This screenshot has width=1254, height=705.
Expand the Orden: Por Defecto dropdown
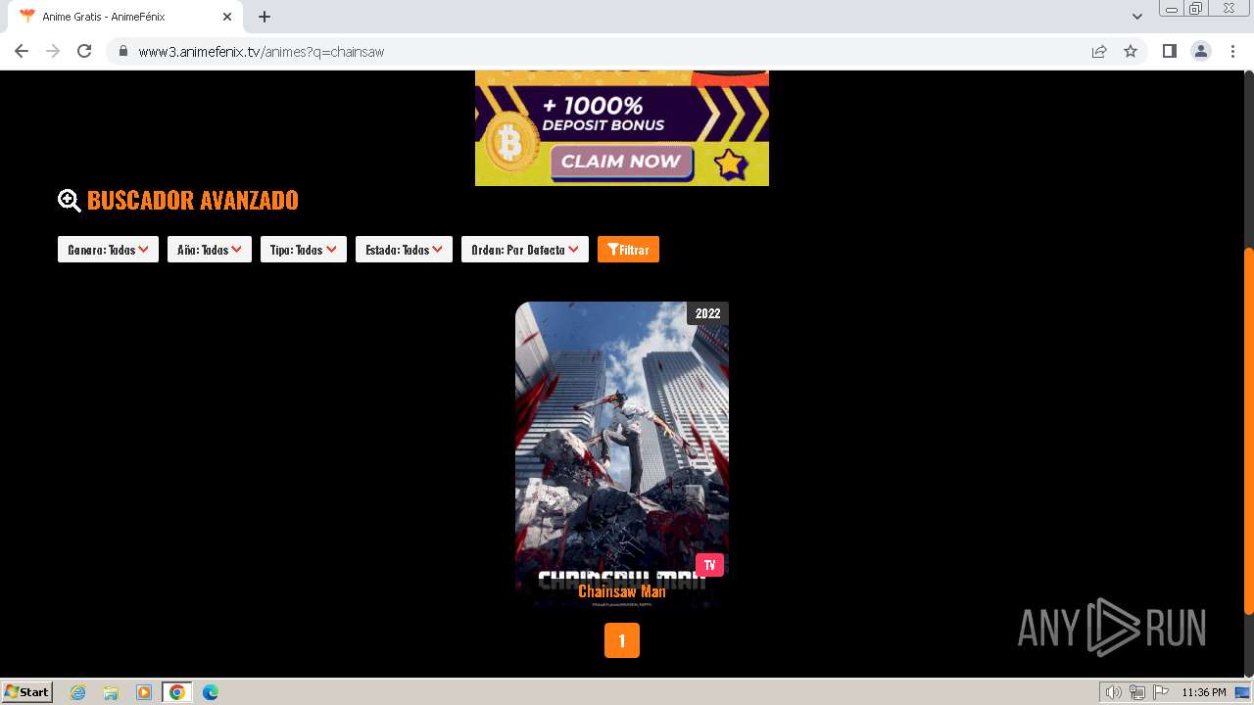[525, 250]
